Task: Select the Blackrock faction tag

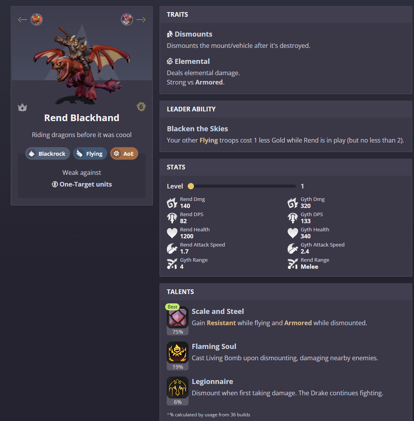Action: pyautogui.click(x=48, y=153)
